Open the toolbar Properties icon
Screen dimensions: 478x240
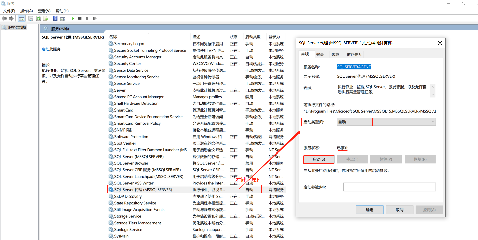(31, 18)
